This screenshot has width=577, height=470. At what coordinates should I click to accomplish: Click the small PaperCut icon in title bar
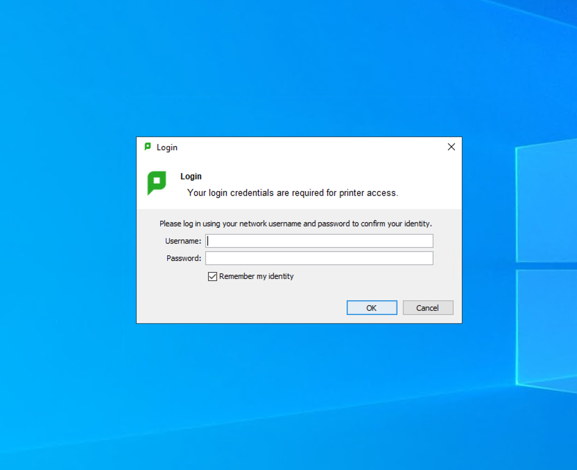point(148,147)
